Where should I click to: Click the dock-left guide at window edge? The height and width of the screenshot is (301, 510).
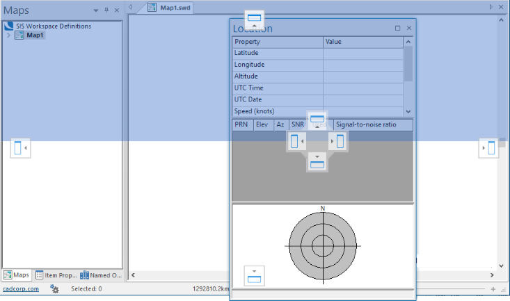coord(20,148)
